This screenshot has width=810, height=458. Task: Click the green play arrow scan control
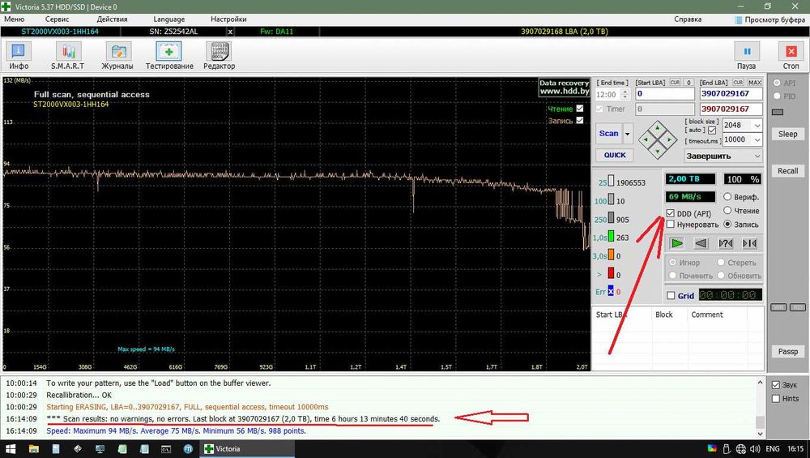coord(676,243)
